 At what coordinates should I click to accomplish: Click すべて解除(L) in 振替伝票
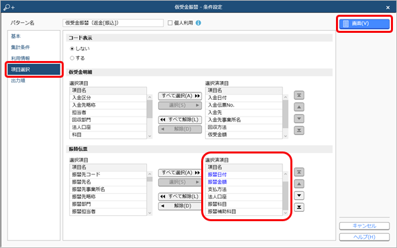[180, 196]
